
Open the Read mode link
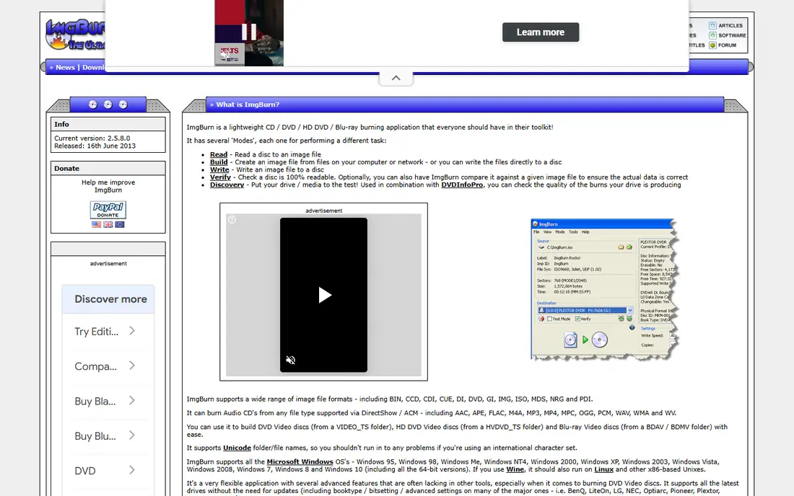[219, 155]
